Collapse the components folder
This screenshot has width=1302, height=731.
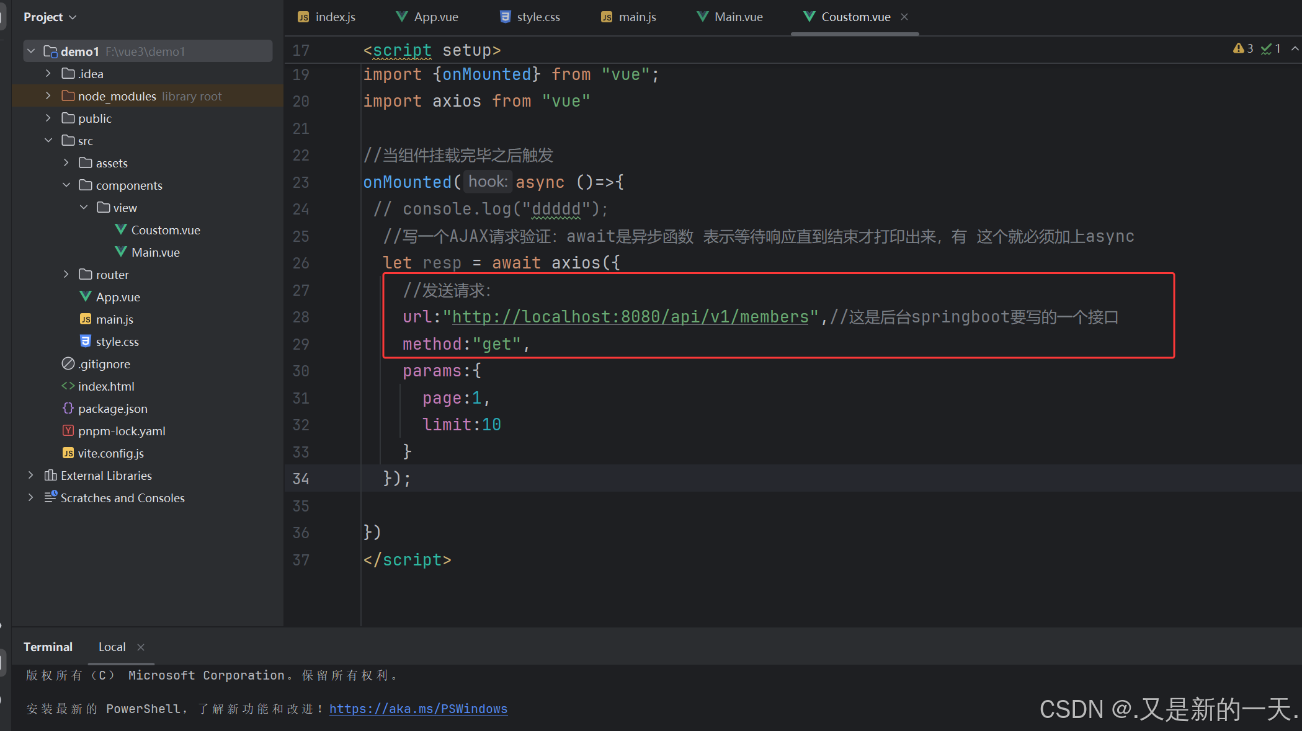click(66, 185)
